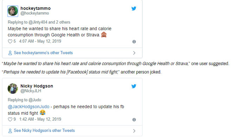
Task: Open the info icon on hockeytammo's tweet
Action: click(134, 42)
